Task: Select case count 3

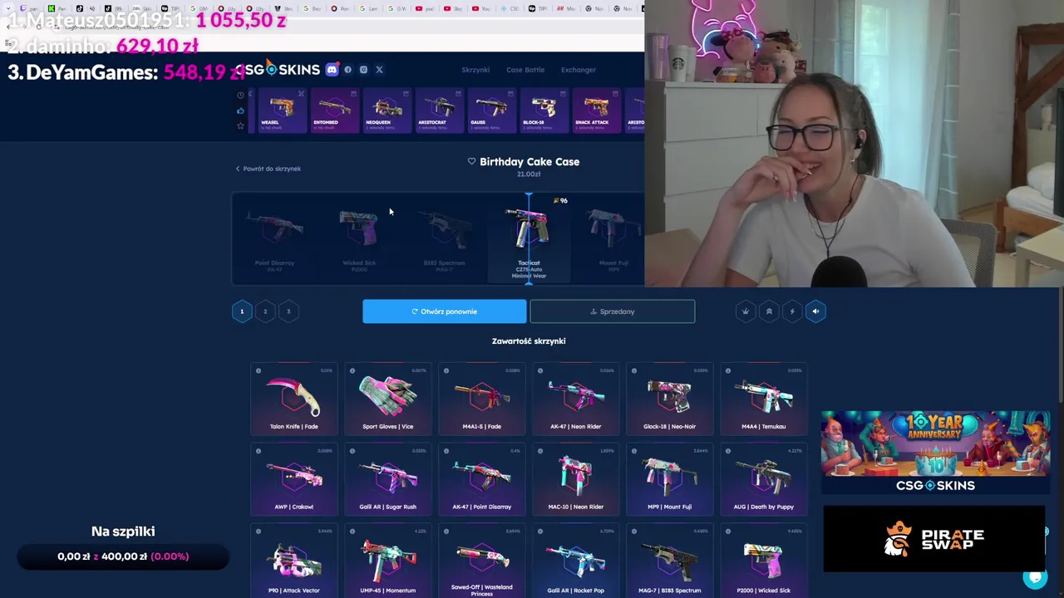Action: click(x=288, y=311)
